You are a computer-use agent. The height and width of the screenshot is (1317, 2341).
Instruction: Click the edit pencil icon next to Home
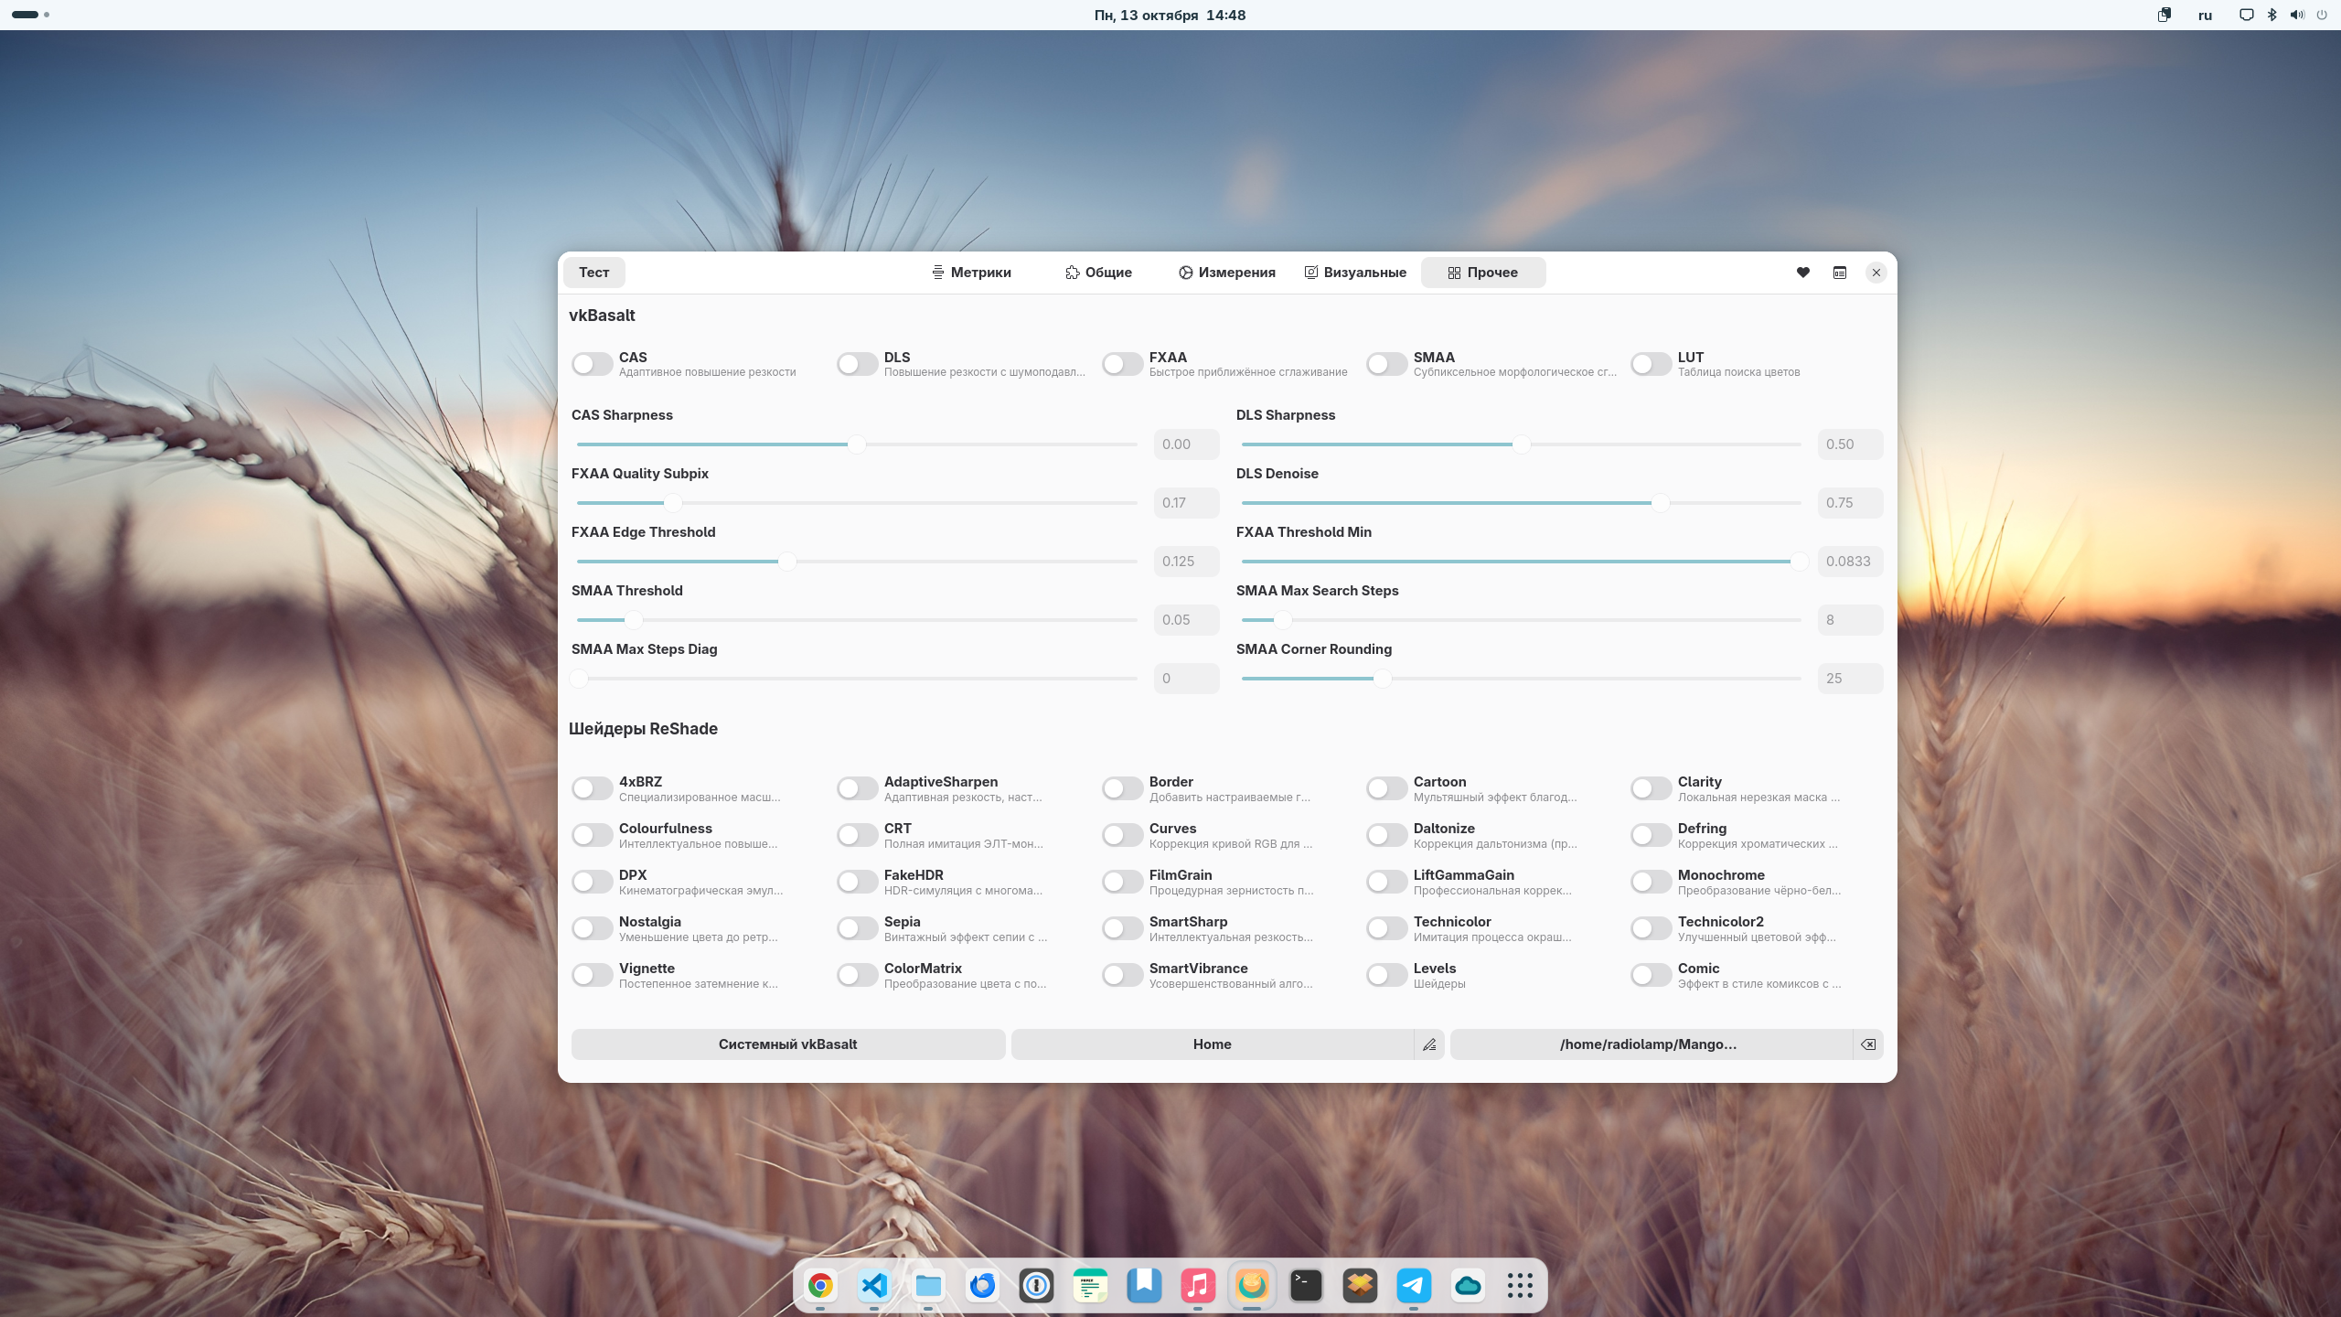click(1429, 1044)
